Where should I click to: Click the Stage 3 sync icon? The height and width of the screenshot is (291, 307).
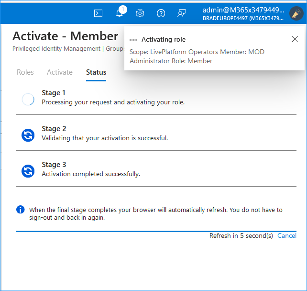(28, 171)
